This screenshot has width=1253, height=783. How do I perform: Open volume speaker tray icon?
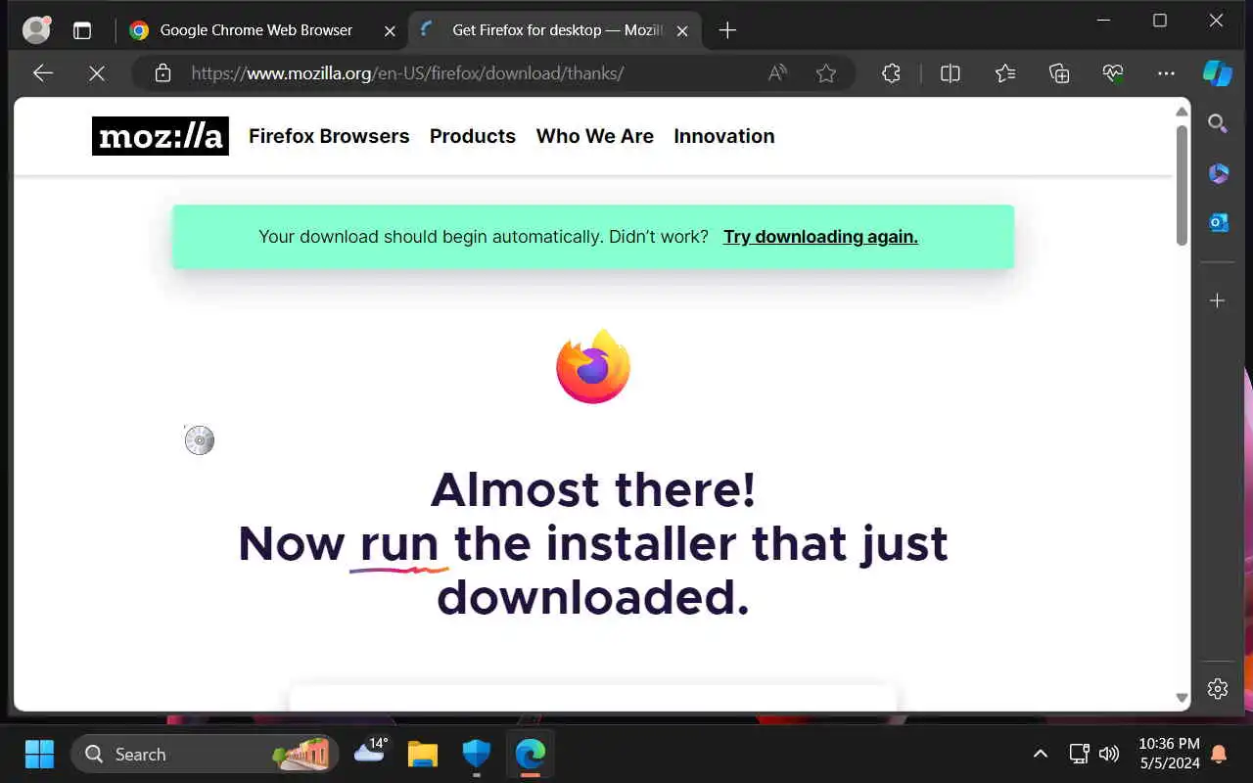click(x=1109, y=754)
